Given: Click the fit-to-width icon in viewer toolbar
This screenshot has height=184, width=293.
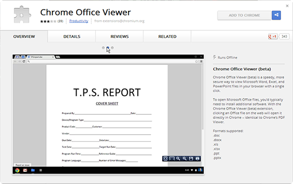Looking at the screenshot, I should click(x=172, y=159).
